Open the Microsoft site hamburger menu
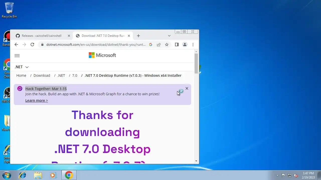 coord(17,56)
